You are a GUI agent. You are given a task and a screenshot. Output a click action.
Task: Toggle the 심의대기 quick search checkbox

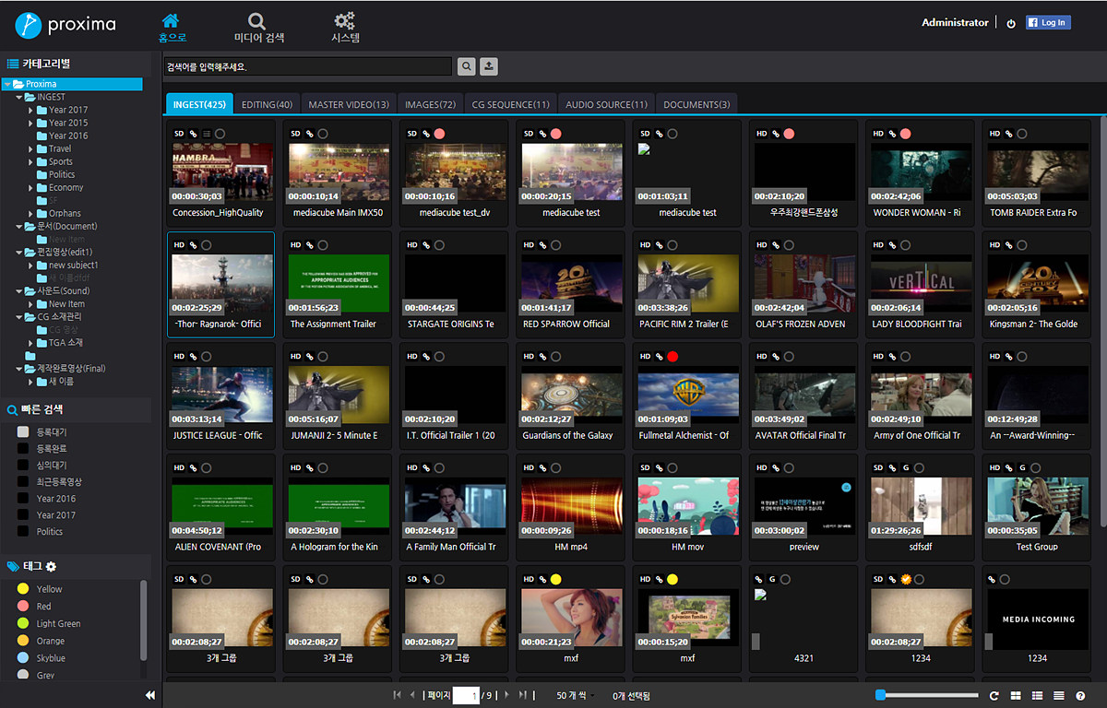click(23, 466)
